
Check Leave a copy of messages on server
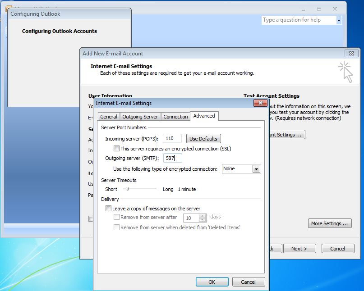108,208
